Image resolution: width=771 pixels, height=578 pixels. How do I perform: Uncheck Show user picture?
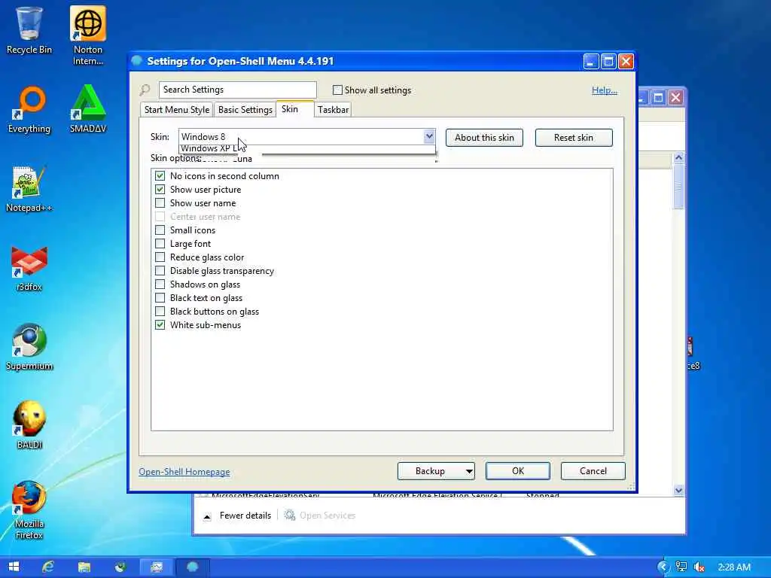[x=160, y=189]
